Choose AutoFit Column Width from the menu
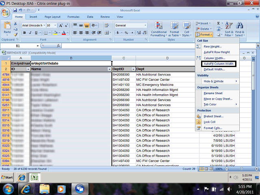260x195 pixels. [218, 64]
